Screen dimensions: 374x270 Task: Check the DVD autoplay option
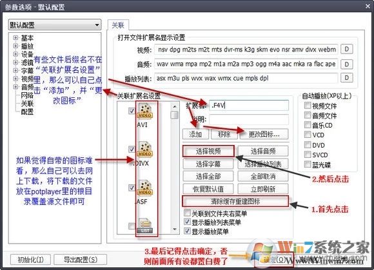click(x=308, y=144)
